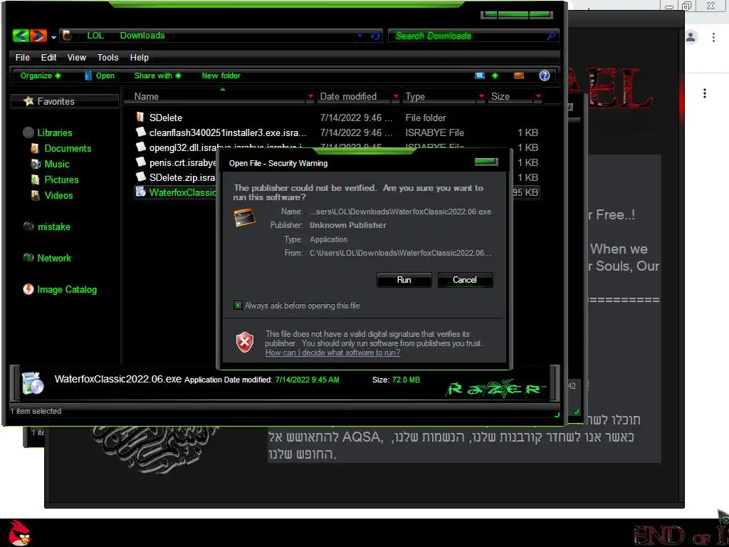Image resolution: width=729 pixels, height=547 pixels.
Task: Open the Documents library
Action: click(61, 148)
